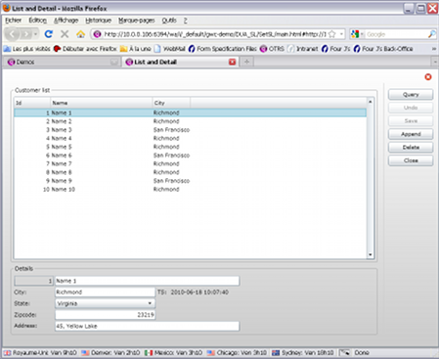Open the Four J's Back-Office bookmark
The image size is (439, 359).
click(383, 49)
